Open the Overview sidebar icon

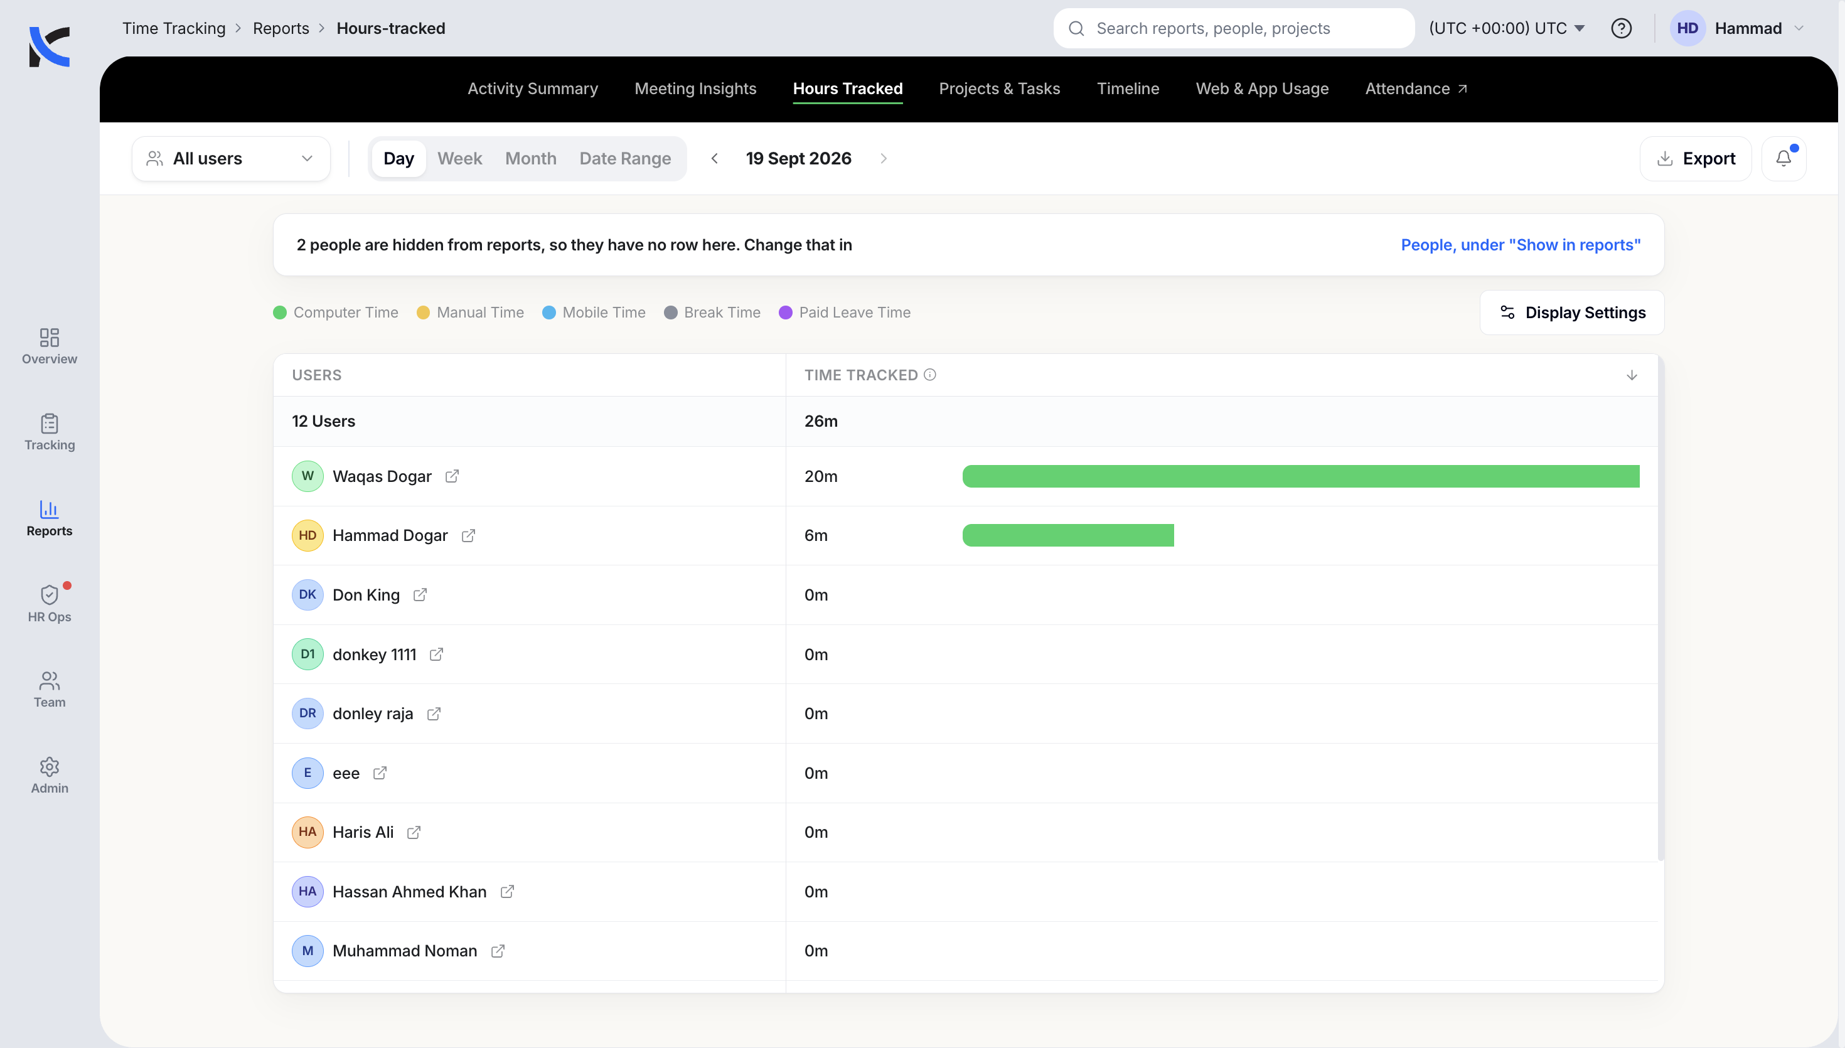49,338
